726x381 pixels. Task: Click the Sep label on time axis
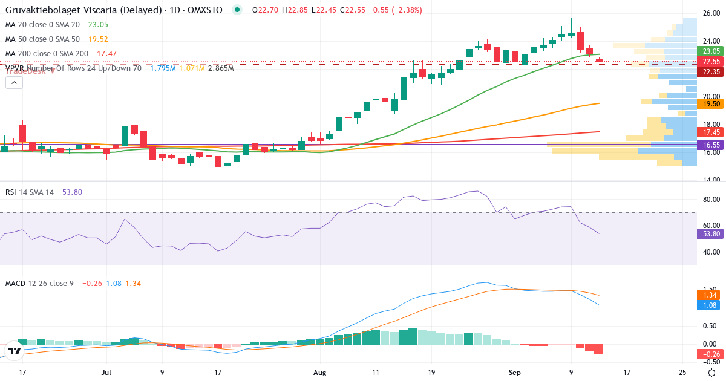[x=515, y=373]
